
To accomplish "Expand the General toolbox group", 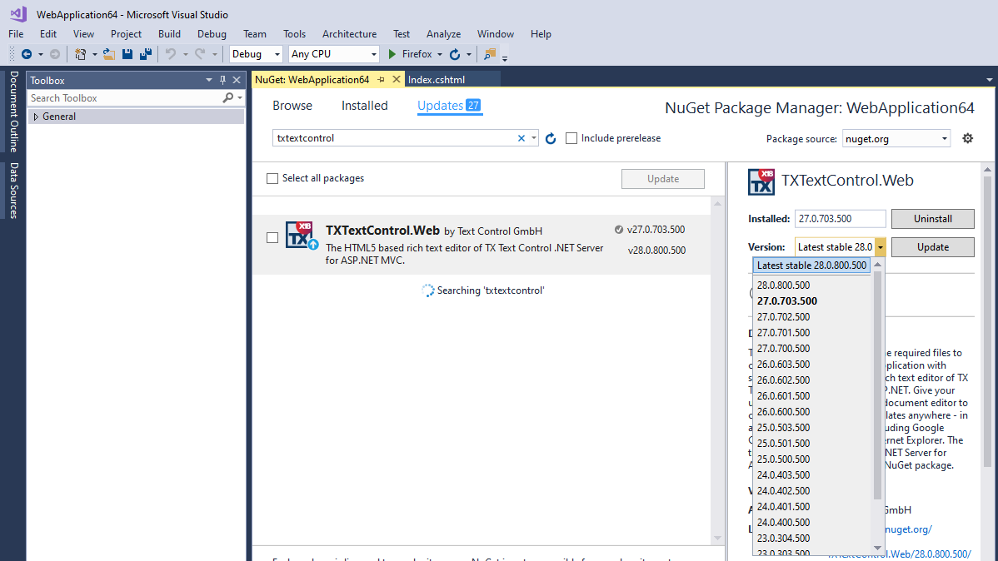I will click(x=36, y=117).
